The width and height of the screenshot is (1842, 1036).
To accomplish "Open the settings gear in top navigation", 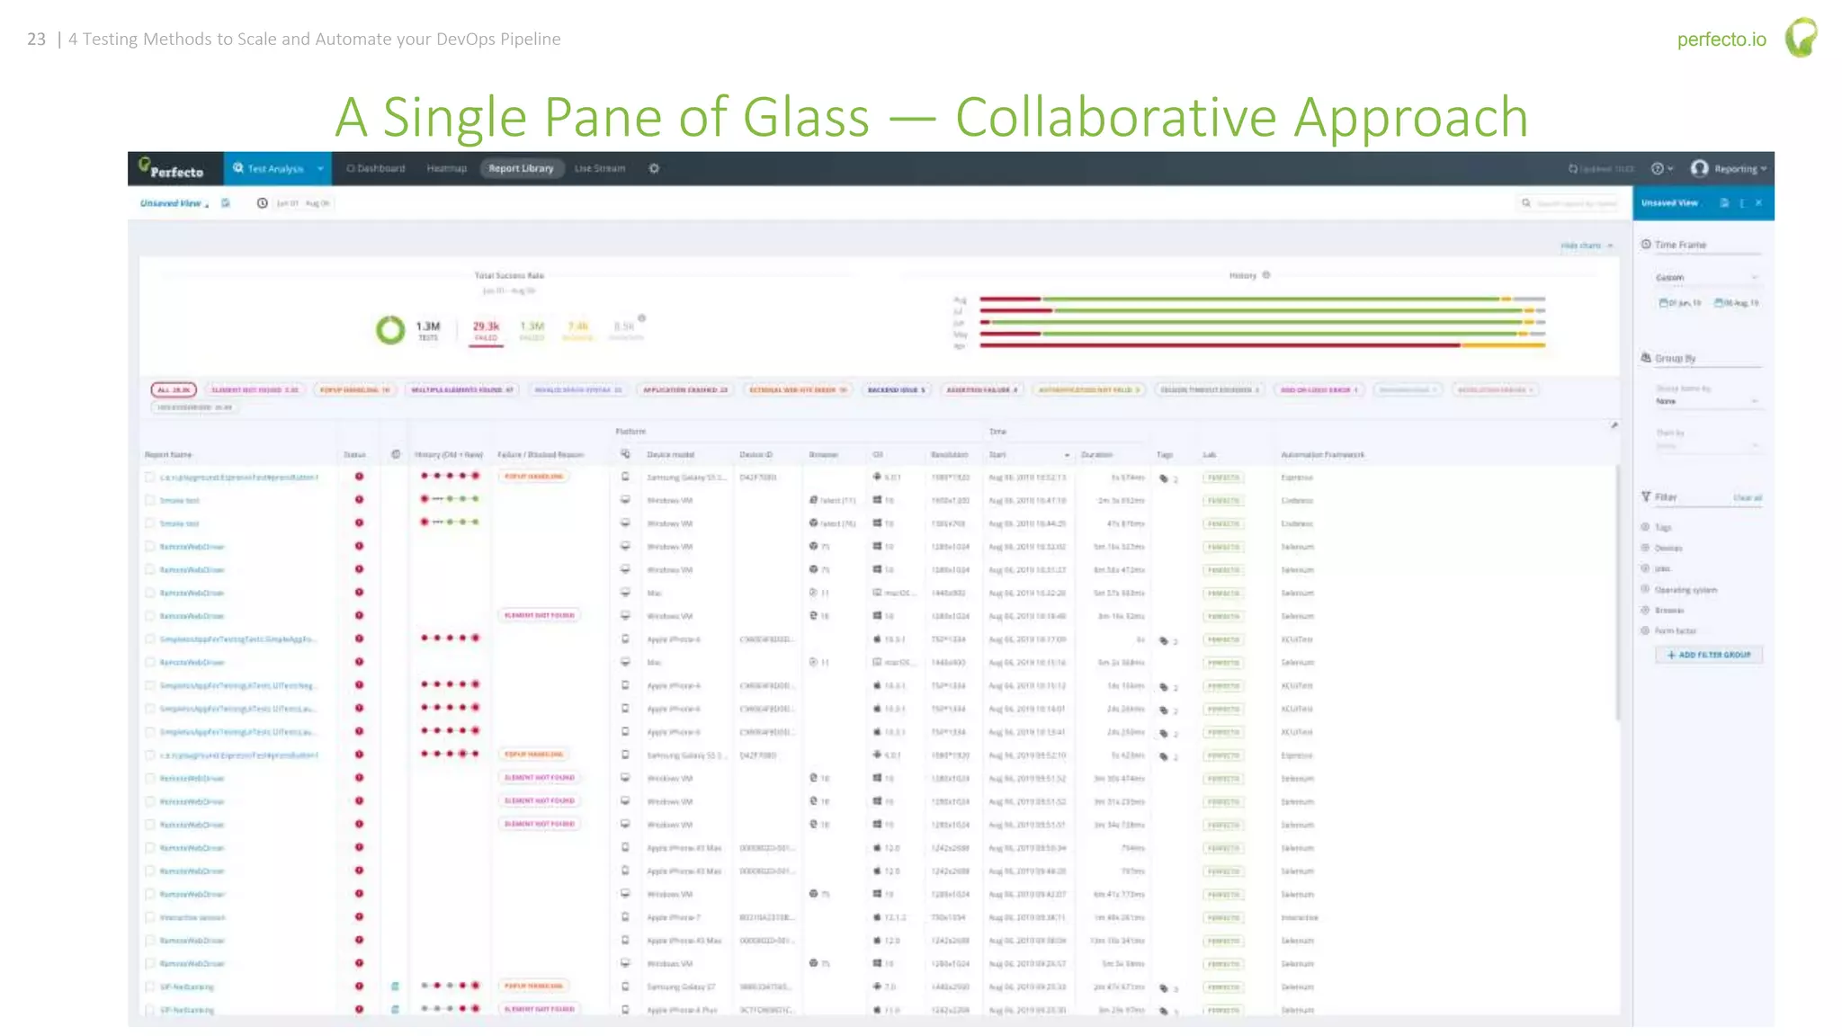I will click(x=654, y=169).
